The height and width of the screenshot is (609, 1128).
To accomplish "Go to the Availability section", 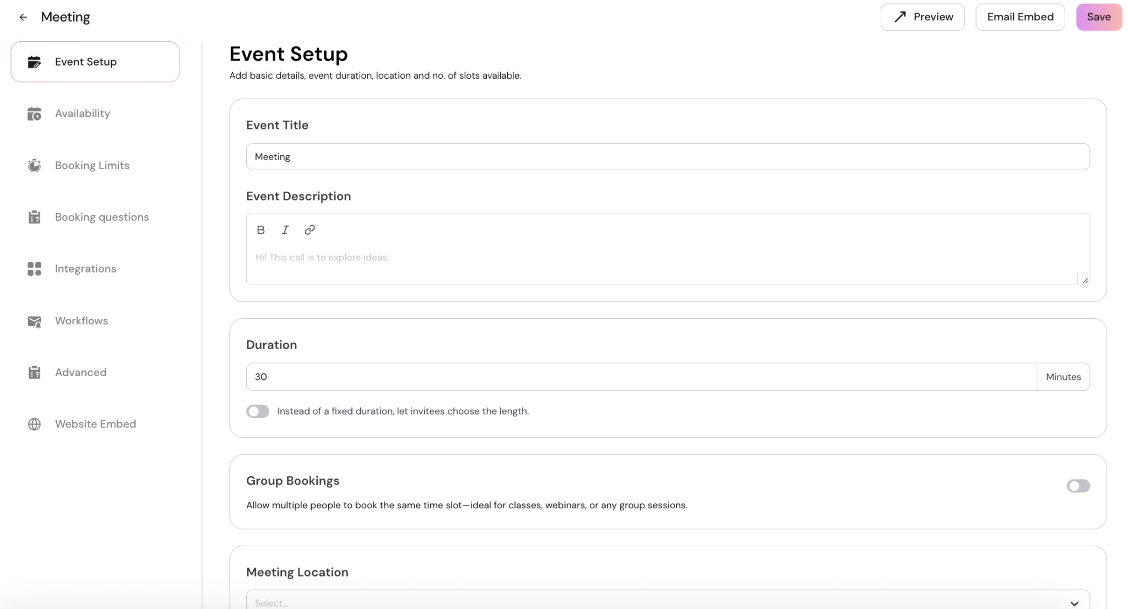I will point(95,113).
